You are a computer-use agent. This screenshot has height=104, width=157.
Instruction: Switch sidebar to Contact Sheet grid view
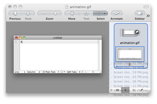(117, 90)
